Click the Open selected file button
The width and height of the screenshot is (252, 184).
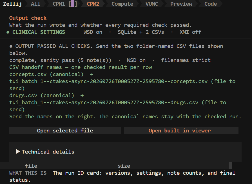tap(65, 130)
